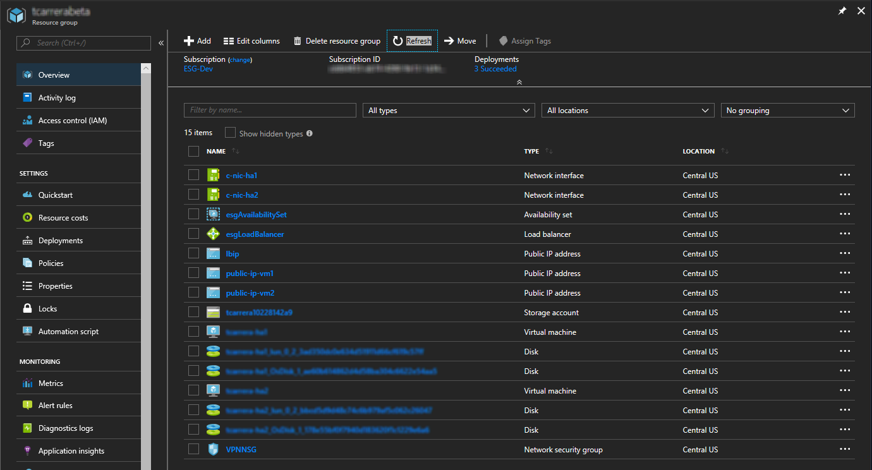Open Tags in the sidebar
Viewport: 872px width, 470px height.
78,143
